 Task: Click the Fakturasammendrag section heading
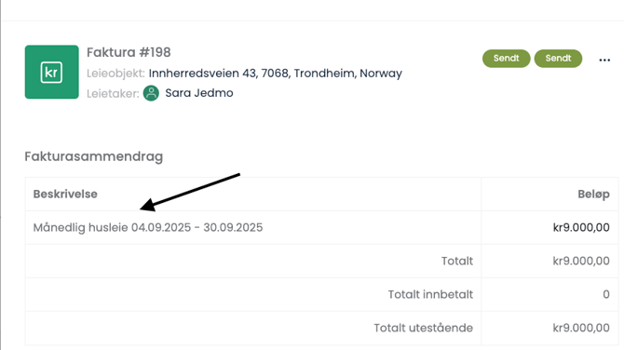click(94, 156)
